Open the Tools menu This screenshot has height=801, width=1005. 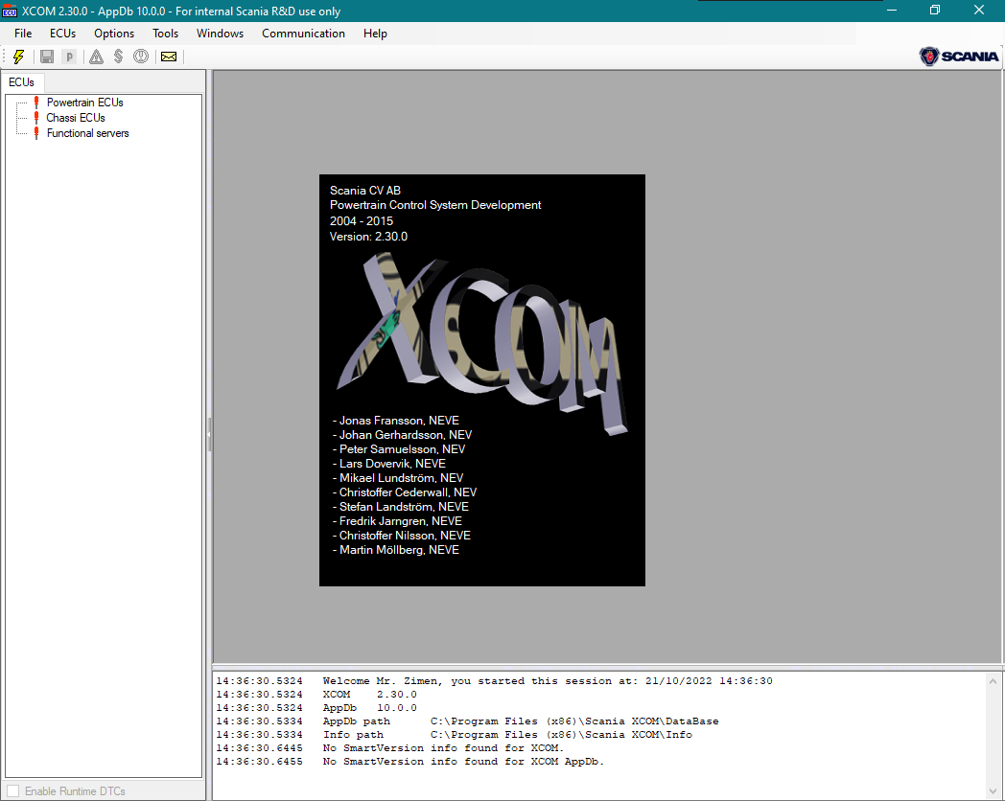pos(165,34)
